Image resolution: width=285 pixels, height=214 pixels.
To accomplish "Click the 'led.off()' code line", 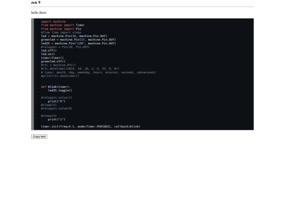I will [49, 51].
